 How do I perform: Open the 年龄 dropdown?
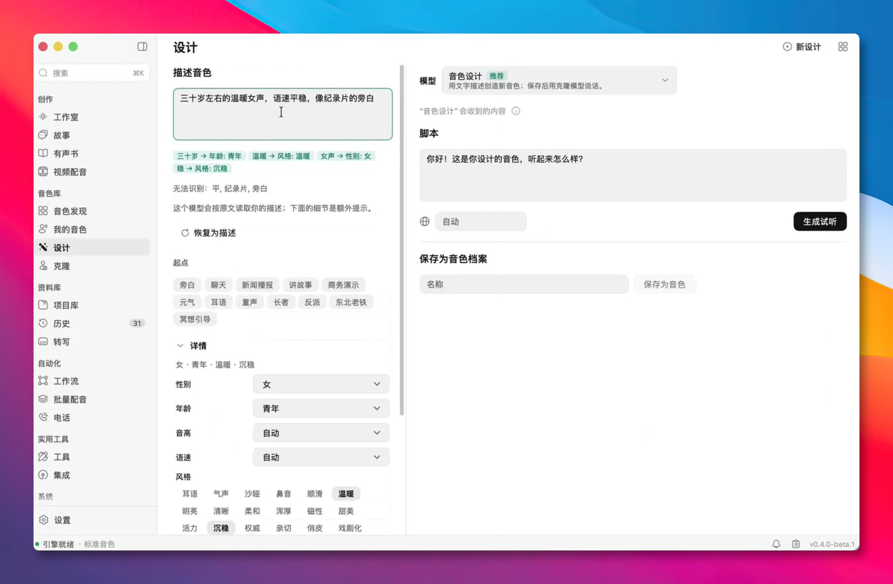pyautogui.click(x=321, y=409)
